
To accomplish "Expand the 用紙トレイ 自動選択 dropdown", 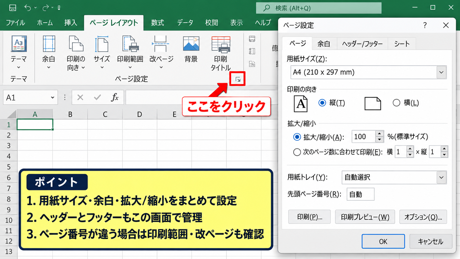I will pos(441,178).
